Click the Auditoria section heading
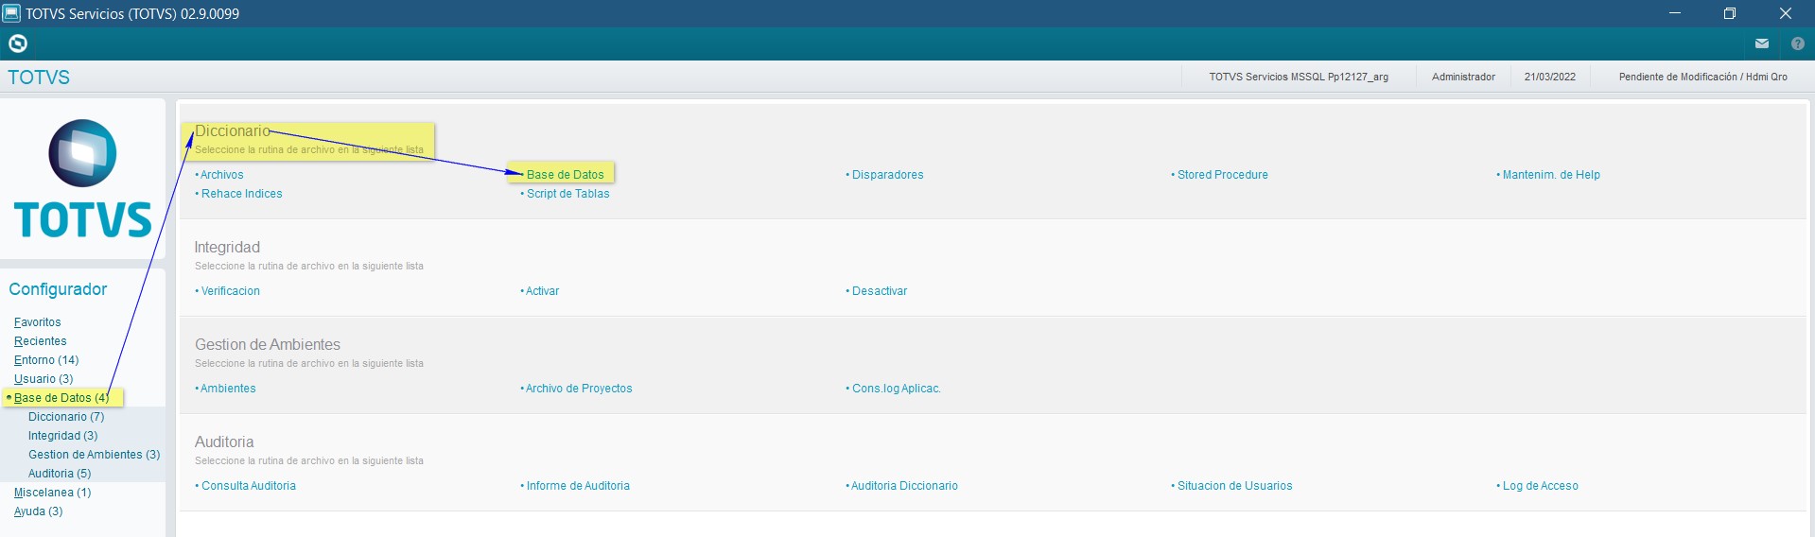The image size is (1815, 537). click(224, 442)
